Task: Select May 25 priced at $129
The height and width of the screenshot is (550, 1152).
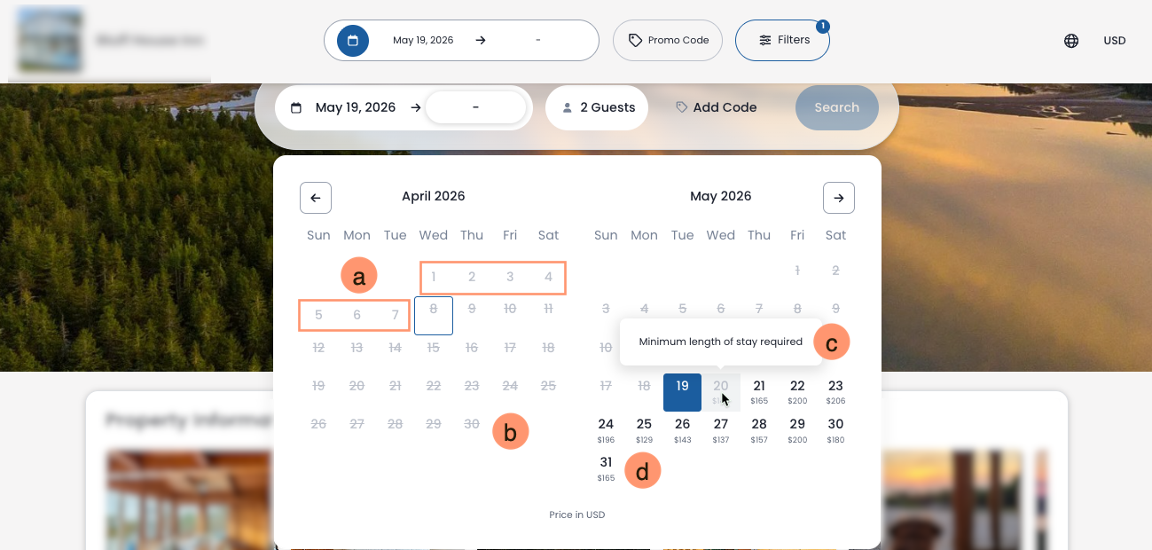Action: pos(644,430)
